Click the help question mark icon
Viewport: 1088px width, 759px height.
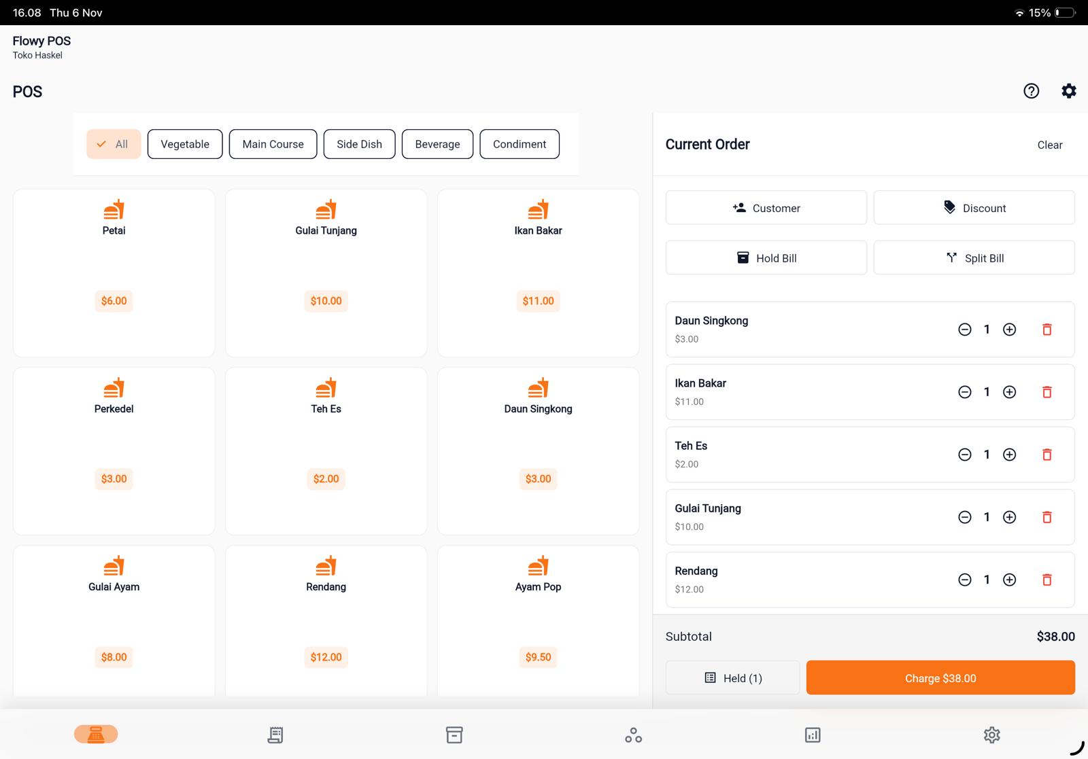pyautogui.click(x=1031, y=90)
